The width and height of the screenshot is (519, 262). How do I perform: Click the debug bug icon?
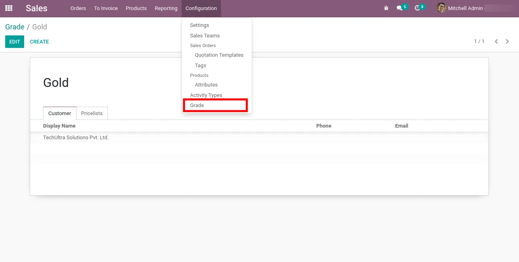coord(386,8)
